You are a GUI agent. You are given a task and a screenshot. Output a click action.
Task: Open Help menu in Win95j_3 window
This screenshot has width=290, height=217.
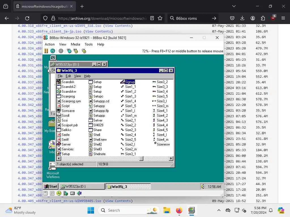(87, 76)
